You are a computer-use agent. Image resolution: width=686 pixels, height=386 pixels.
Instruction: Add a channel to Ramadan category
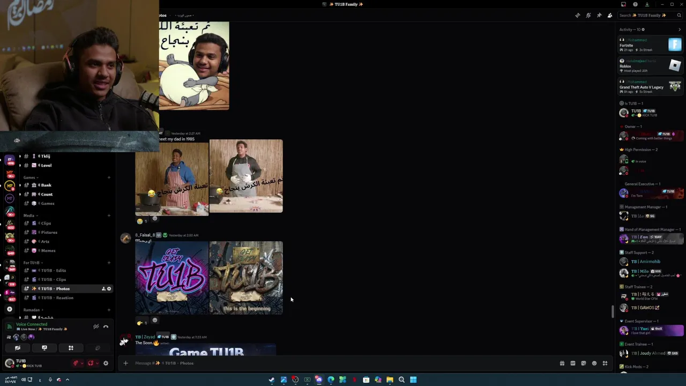point(109,310)
